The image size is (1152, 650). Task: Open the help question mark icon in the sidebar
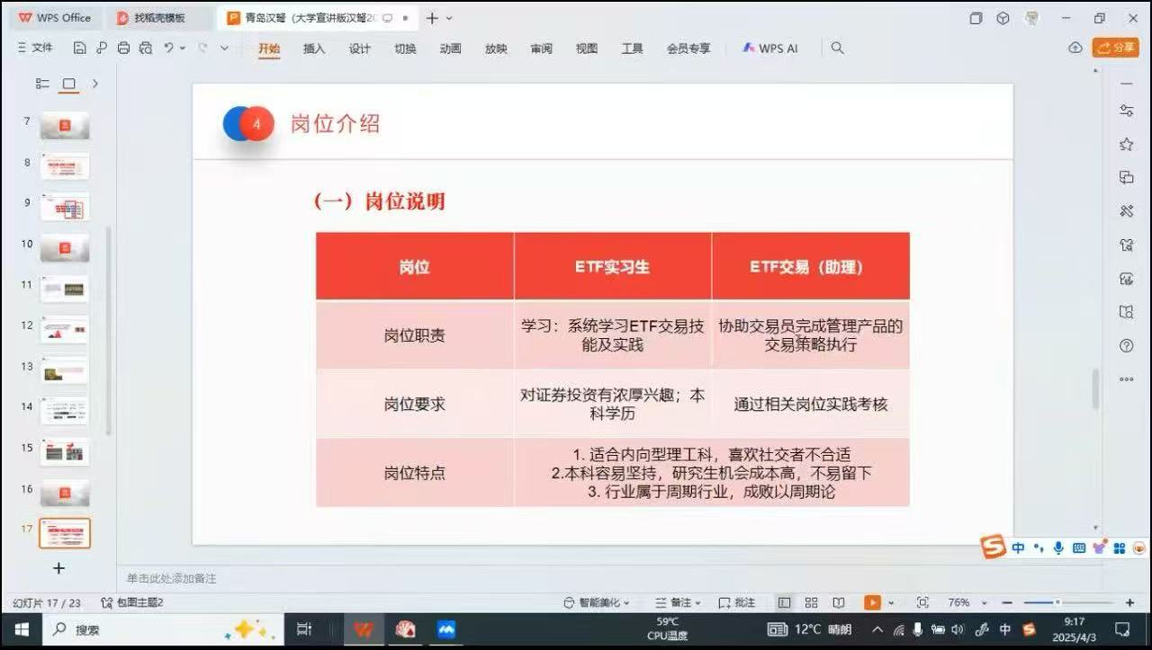point(1126,345)
